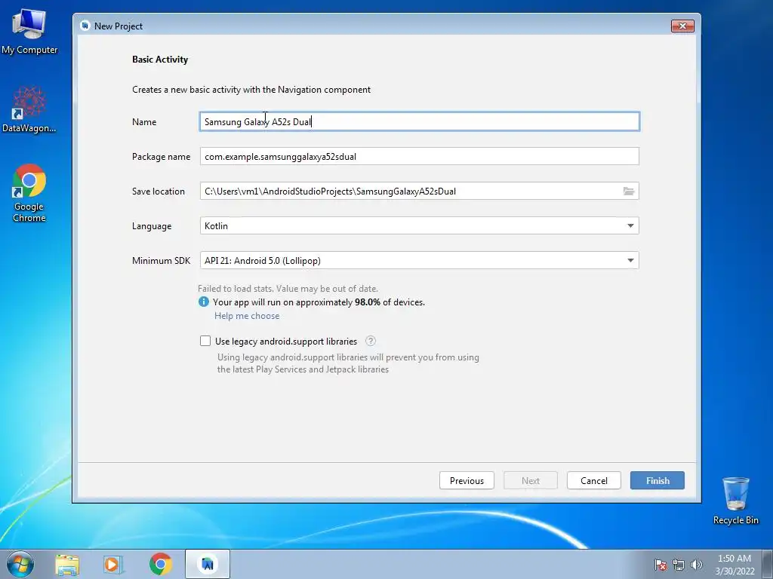
Task: Open the network tray icon
Action: [679, 565]
